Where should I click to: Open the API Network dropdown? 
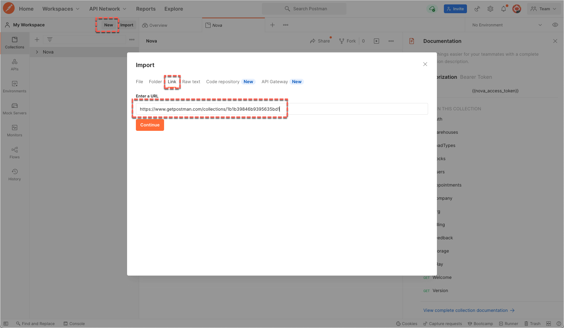[x=108, y=9]
